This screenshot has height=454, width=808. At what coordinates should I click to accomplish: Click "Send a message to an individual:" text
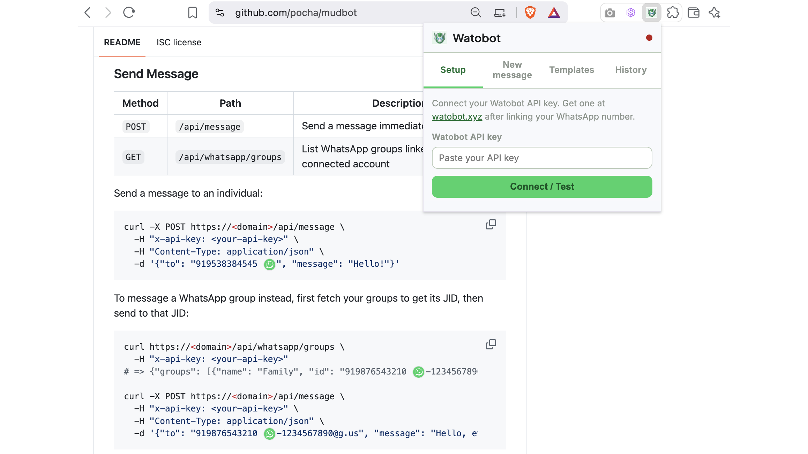(188, 193)
